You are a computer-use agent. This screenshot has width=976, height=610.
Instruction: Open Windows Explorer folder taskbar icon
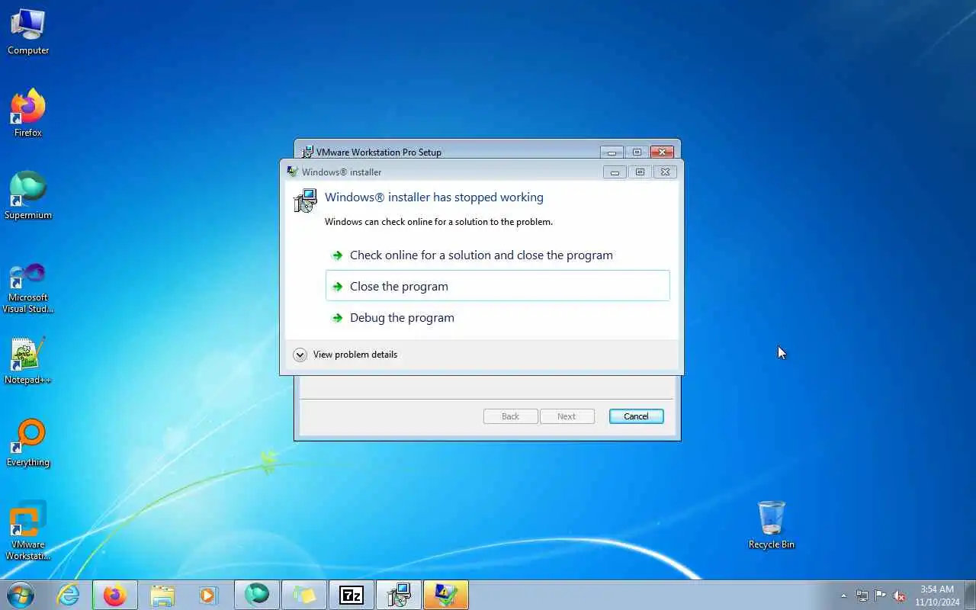(162, 595)
